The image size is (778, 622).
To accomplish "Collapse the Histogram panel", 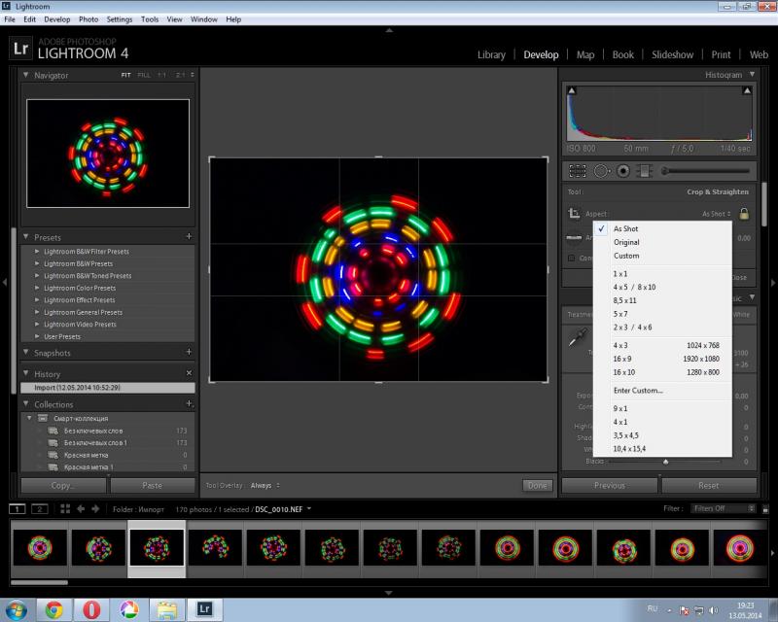I will [x=752, y=75].
